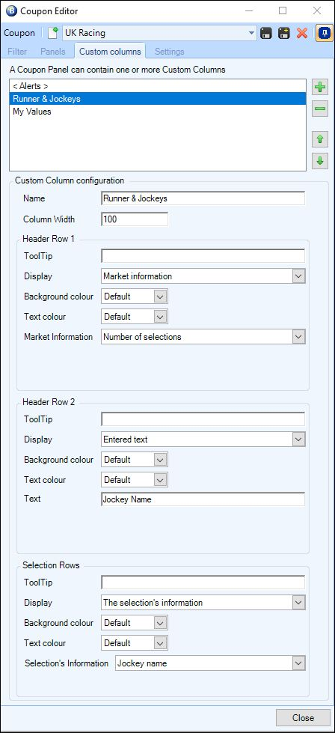Move the selected column down with the green arrow

(x=321, y=161)
